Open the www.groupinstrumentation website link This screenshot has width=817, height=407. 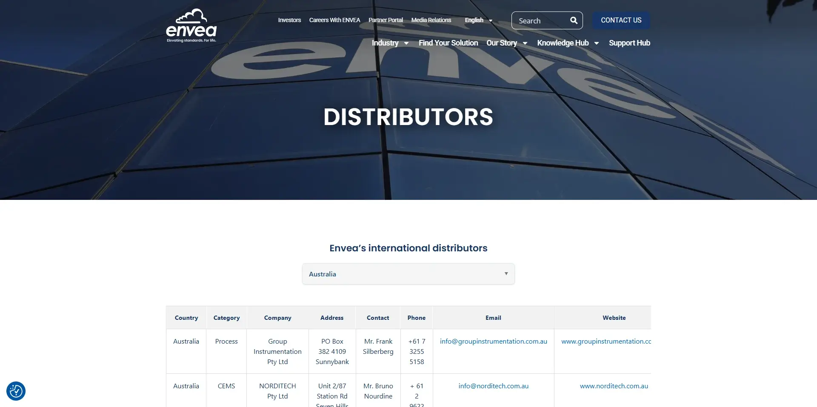coord(606,341)
